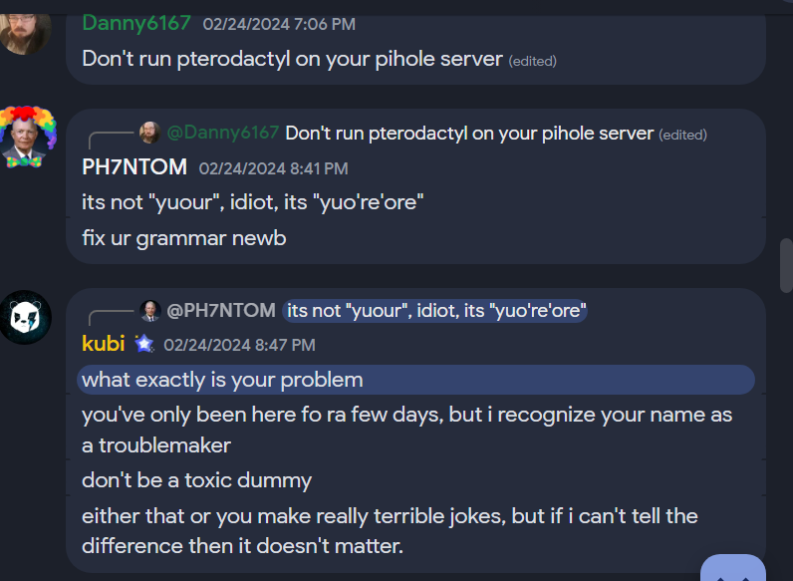Viewport: 793px width, 581px height.
Task: Open kubi's panda profile avatar
Action: point(25,317)
